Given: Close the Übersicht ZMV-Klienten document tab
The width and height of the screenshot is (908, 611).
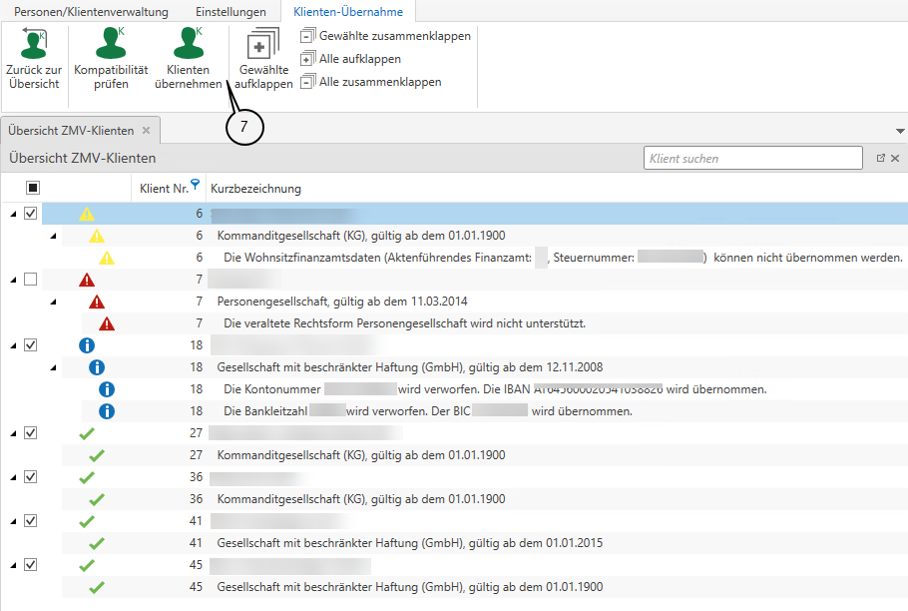Looking at the screenshot, I should (146, 131).
